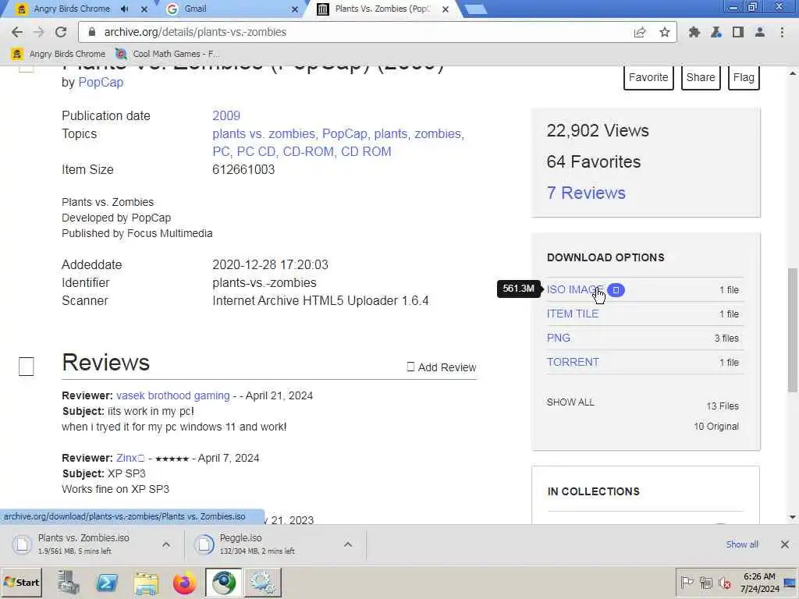
Task: Click the 13 Files count text
Action: (x=722, y=406)
